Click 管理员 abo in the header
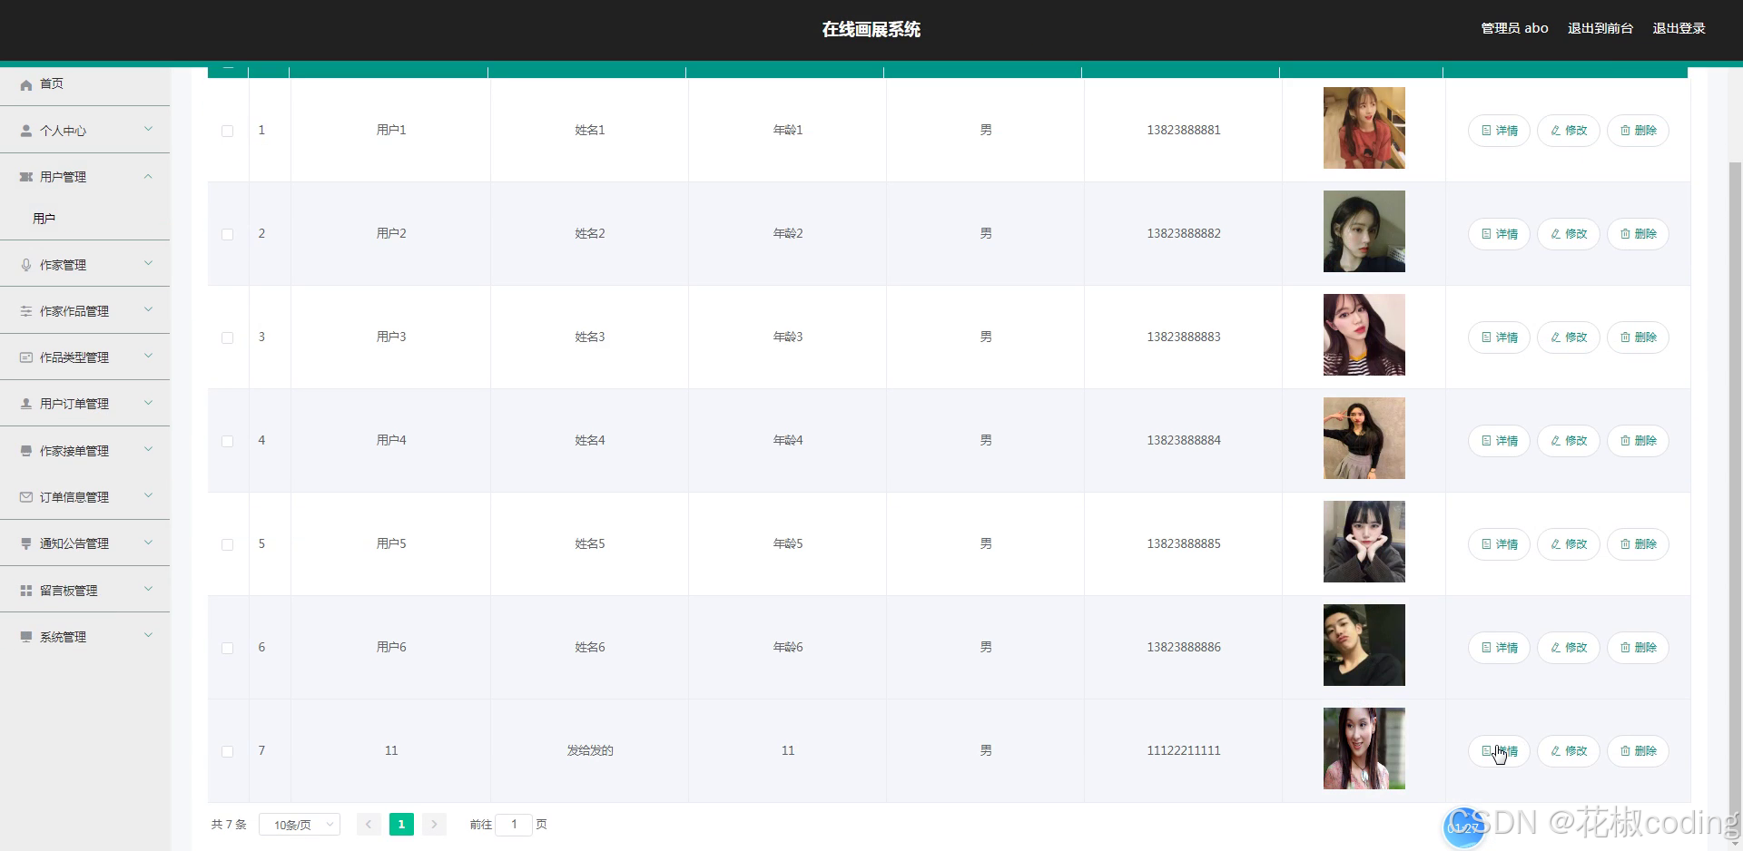 1514,28
